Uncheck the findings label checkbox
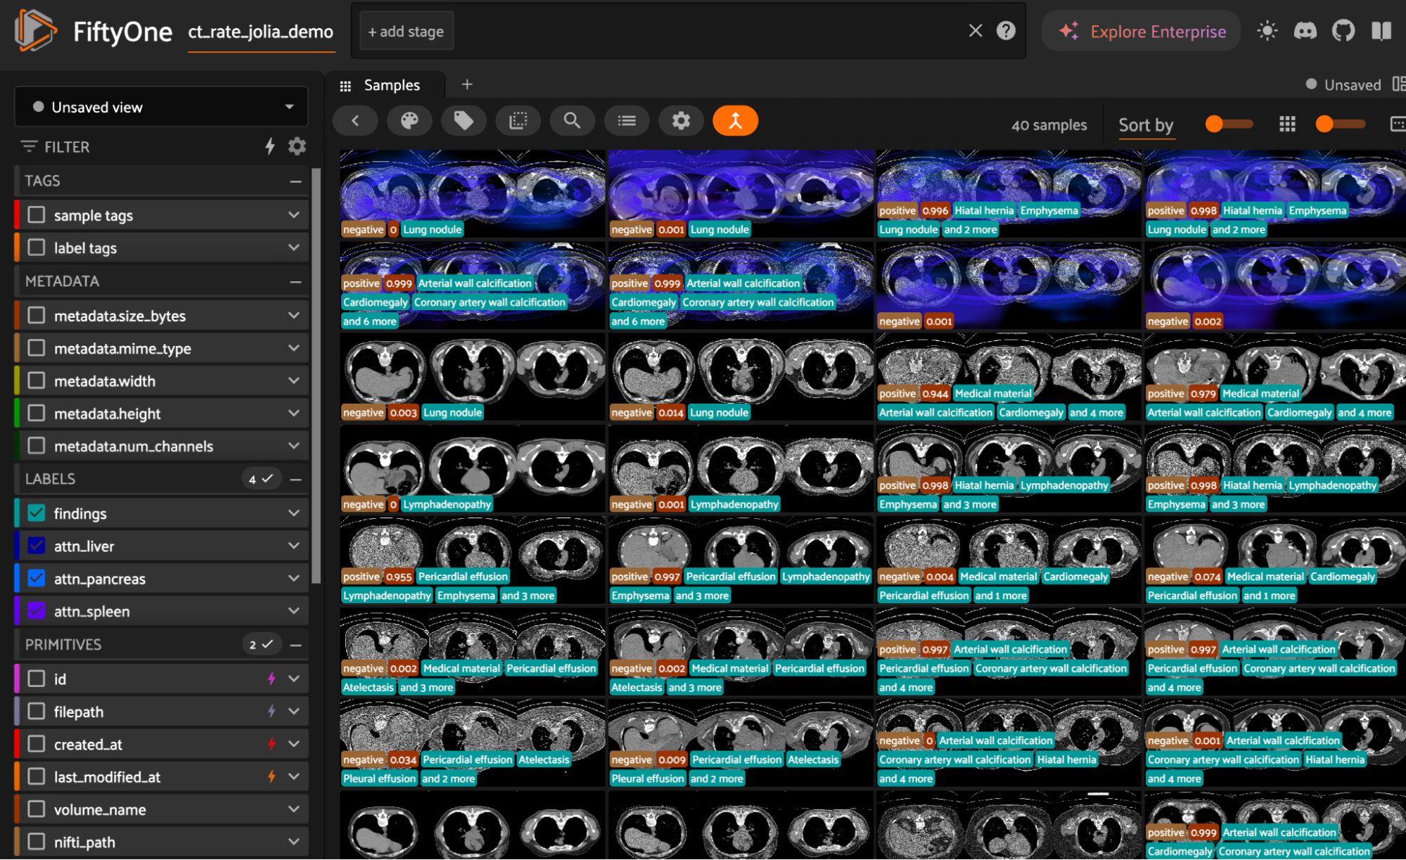The height and width of the screenshot is (860, 1406). (x=37, y=513)
